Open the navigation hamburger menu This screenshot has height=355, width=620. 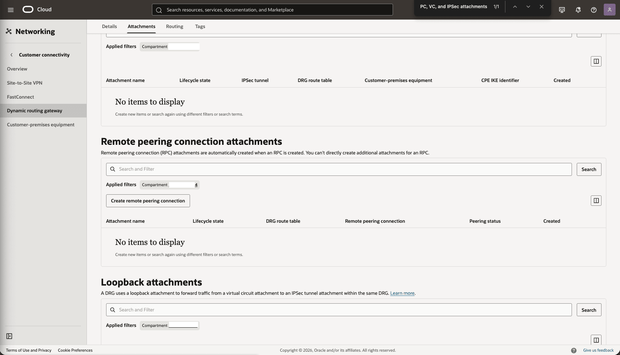pyautogui.click(x=10, y=10)
